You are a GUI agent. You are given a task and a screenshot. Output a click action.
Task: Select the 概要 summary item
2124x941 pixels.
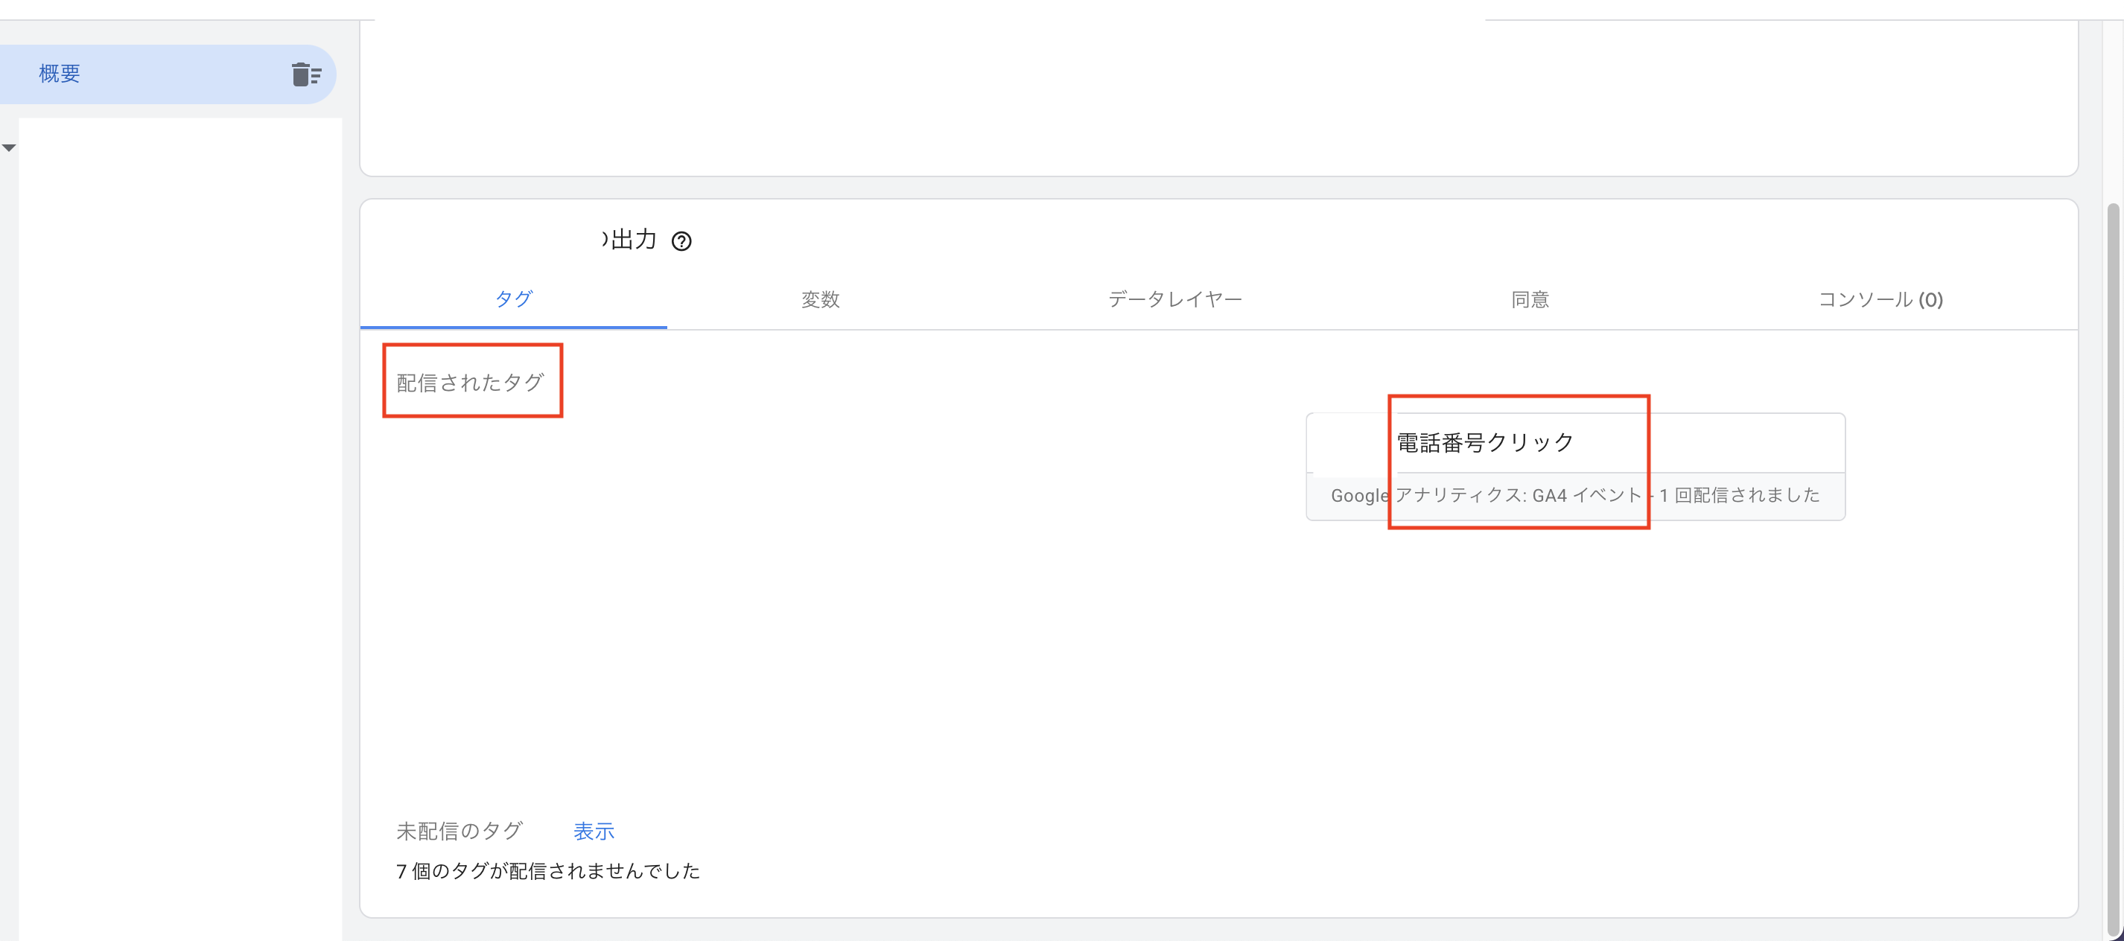click(60, 74)
